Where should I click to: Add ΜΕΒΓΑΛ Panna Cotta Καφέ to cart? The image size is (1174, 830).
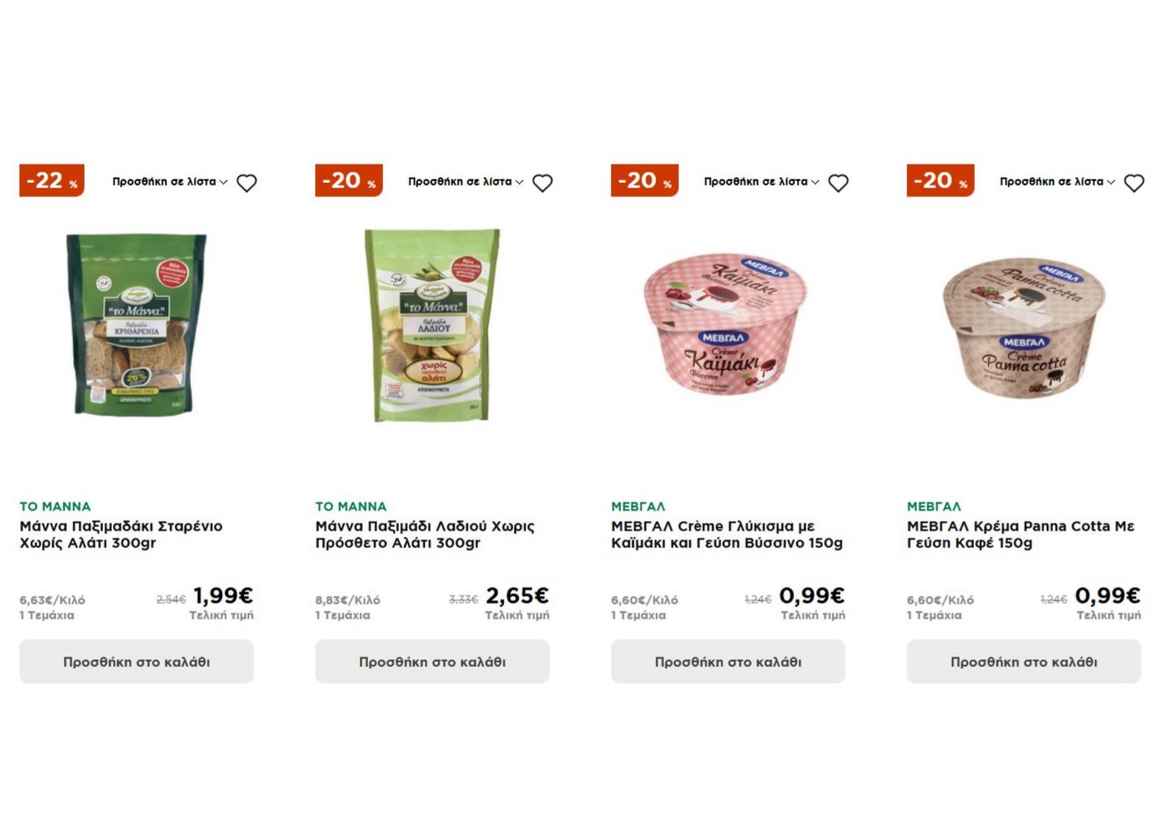[1024, 661]
